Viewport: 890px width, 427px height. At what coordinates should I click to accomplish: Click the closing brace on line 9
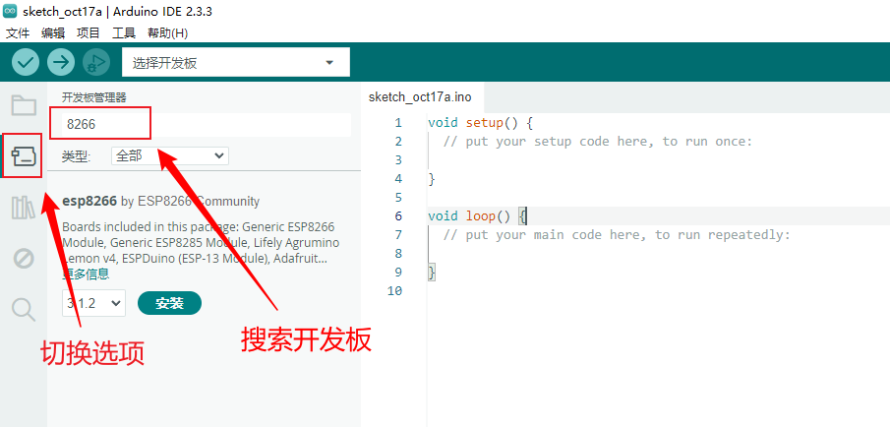[x=432, y=272]
